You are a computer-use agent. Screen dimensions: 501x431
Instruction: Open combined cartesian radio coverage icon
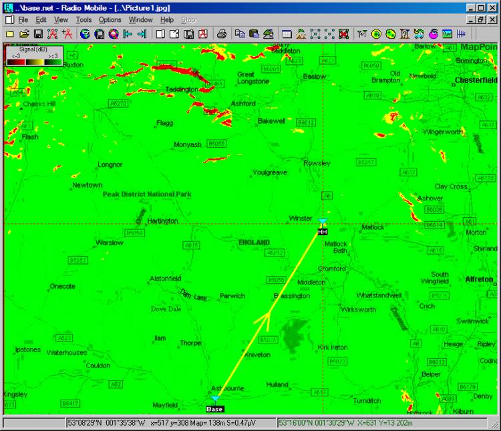coord(391,34)
